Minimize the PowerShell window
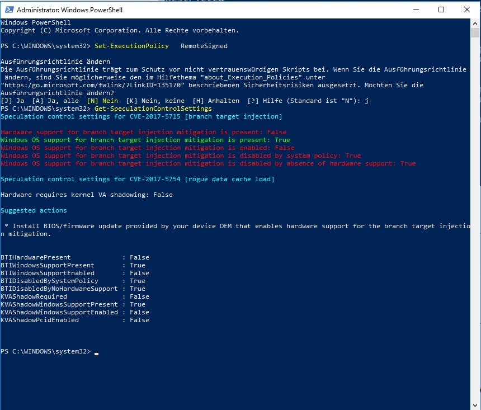 tap(416, 10)
